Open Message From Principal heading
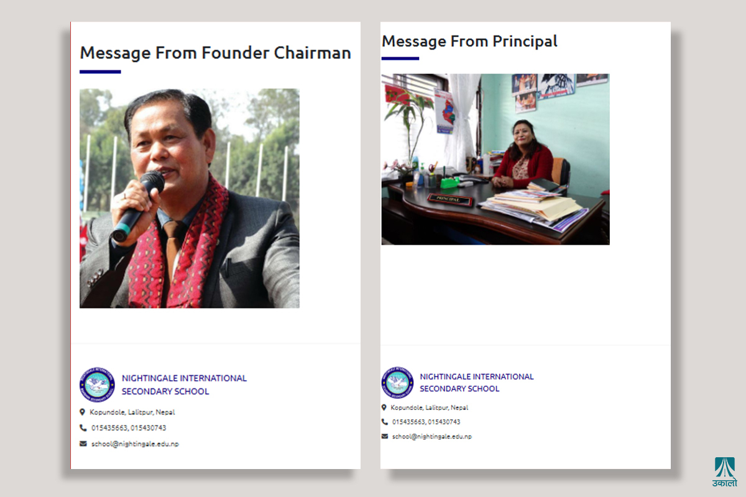Screen dimensions: 746x497 [x=469, y=41]
